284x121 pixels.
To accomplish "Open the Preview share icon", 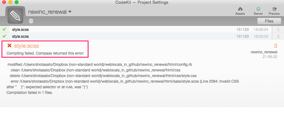I will (x=274, y=9).
